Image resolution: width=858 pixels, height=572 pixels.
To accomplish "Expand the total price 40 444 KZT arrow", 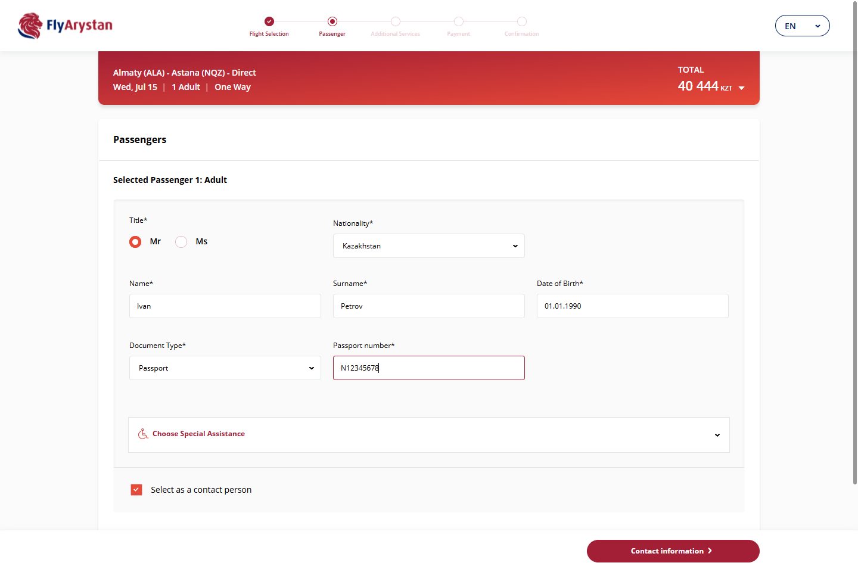I will tap(742, 88).
